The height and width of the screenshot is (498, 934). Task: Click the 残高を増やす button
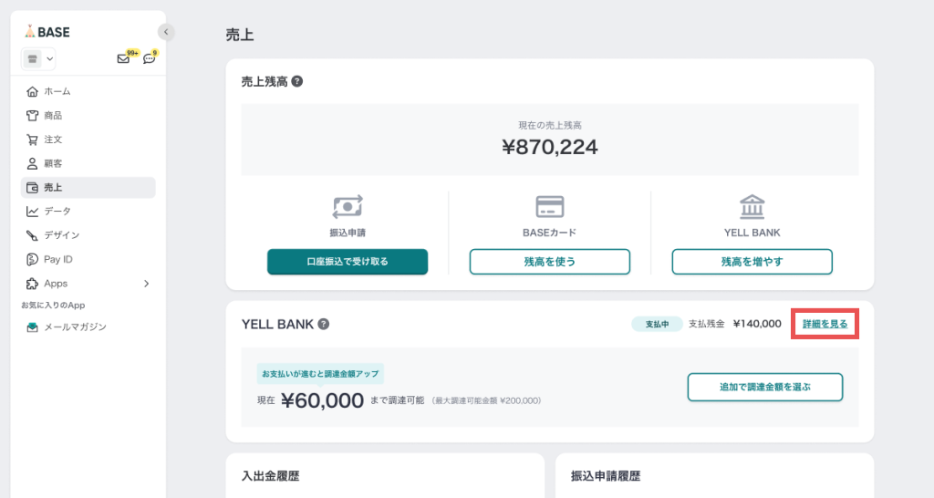(752, 262)
